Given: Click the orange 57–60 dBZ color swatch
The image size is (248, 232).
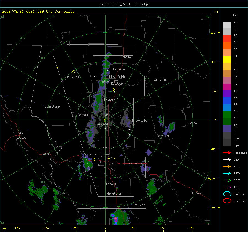Looking at the screenshot, I should (x=227, y=46).
